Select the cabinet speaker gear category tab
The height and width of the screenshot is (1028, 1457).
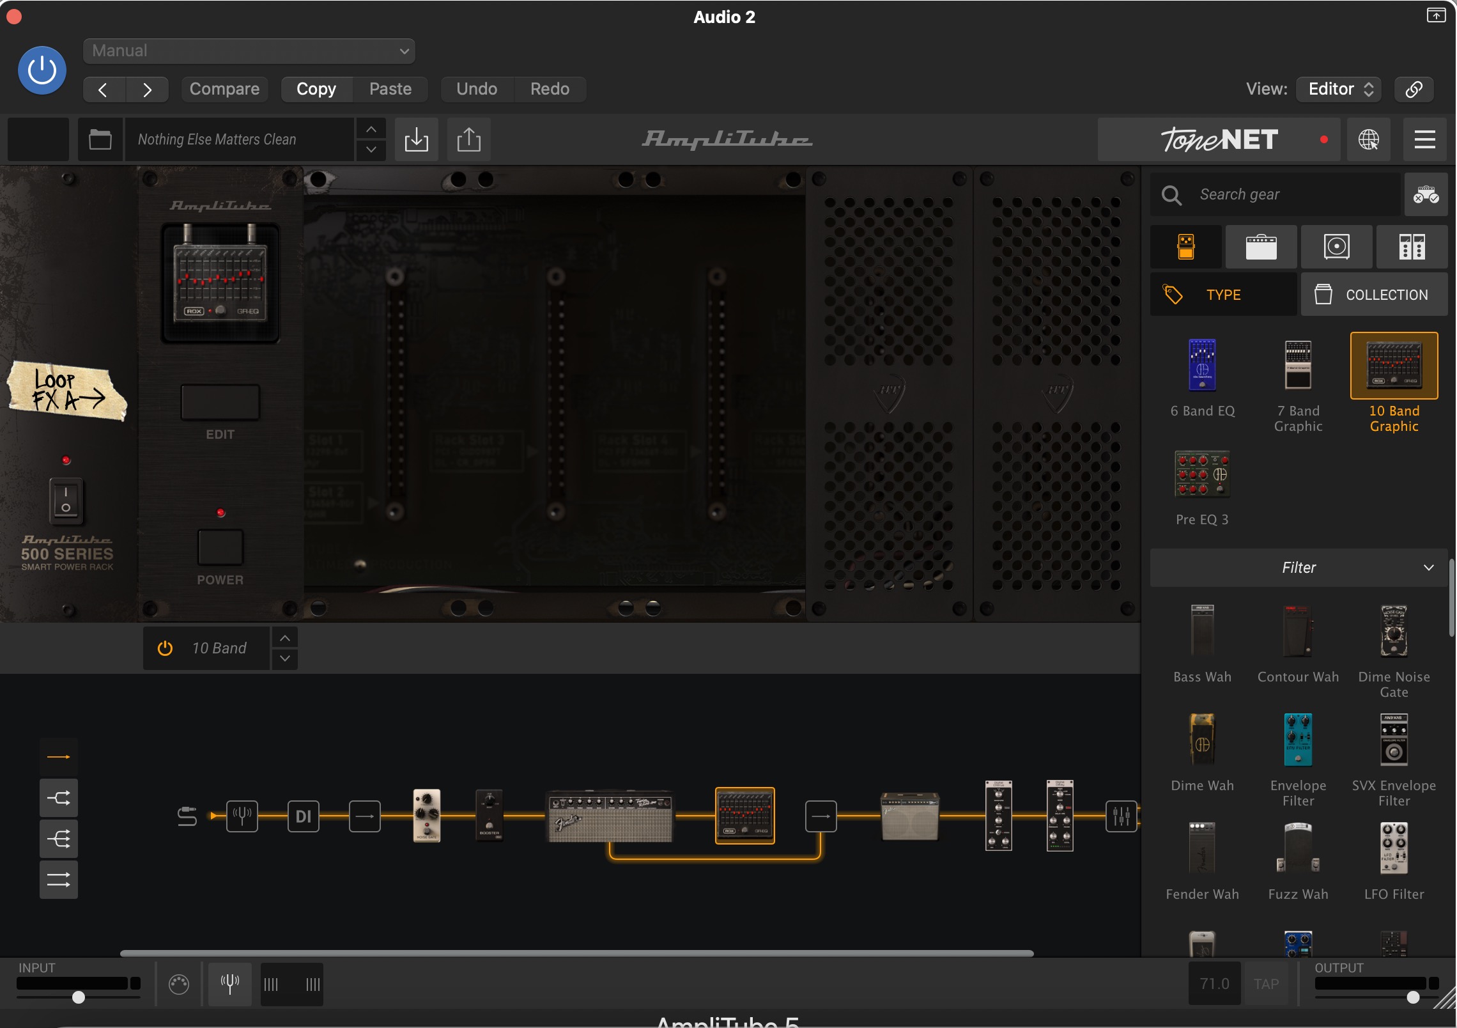click(1337, 247)
